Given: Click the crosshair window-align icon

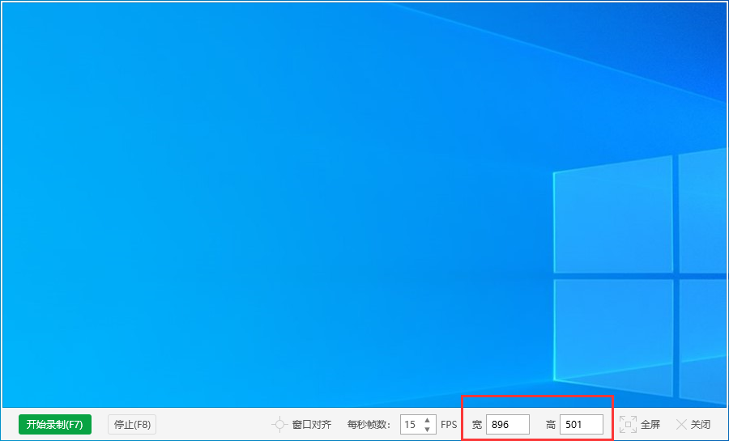Looking at the screenshot, I should [279, 424].
